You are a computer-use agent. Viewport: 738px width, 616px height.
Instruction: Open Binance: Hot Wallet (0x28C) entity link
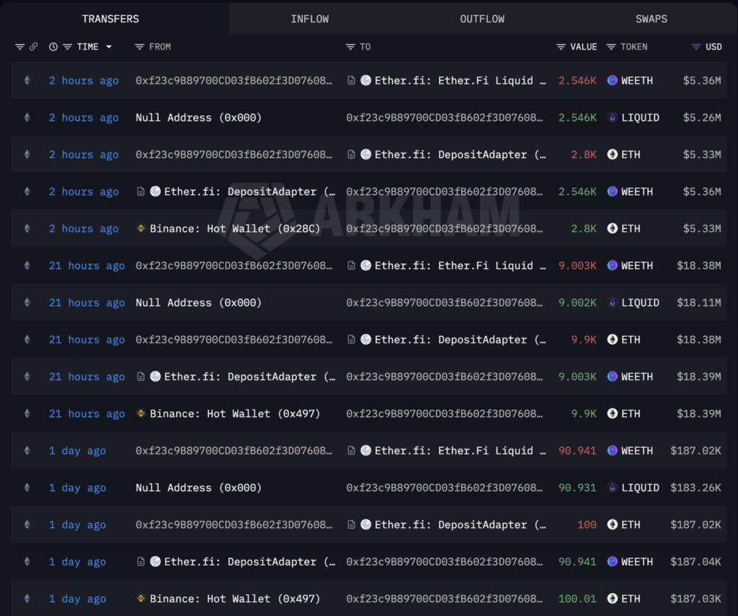235,229
